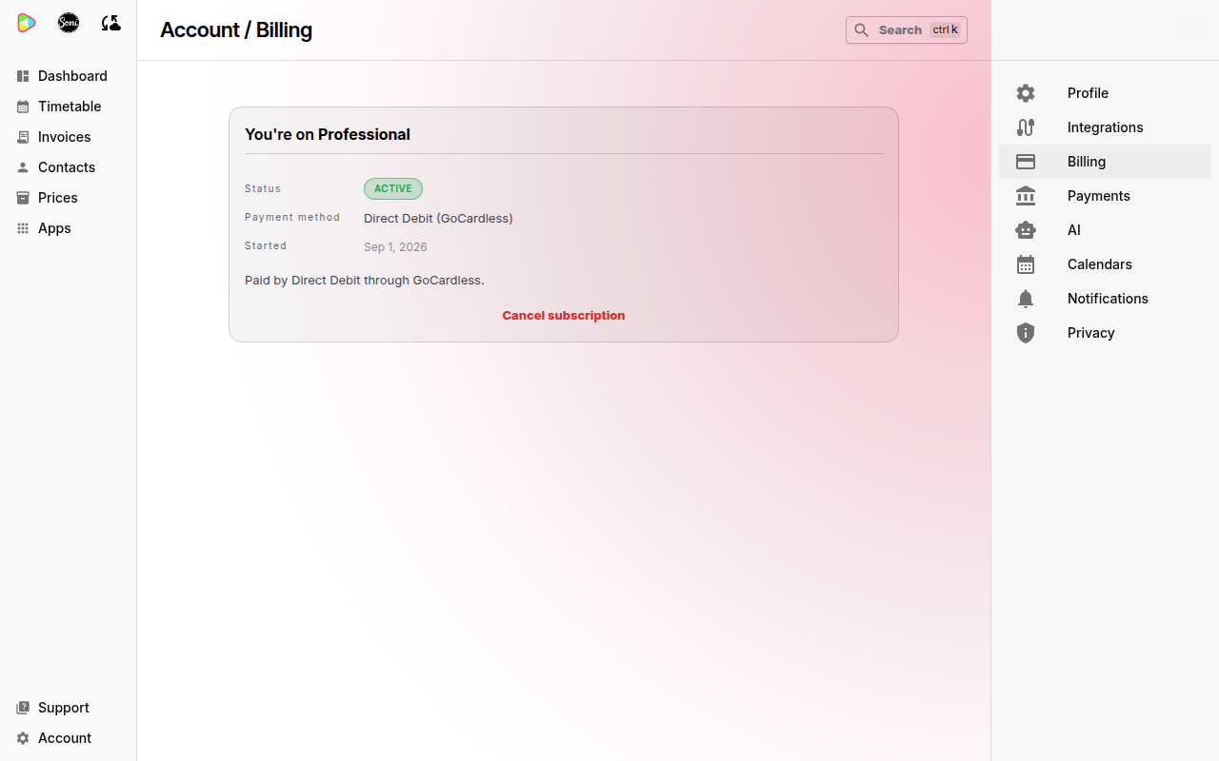Open Dashboard via its grid icon

[x=23, y=76]
